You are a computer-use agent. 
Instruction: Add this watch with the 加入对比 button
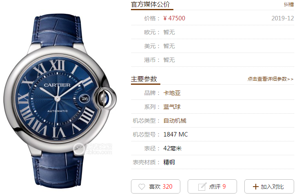[269, 187]
